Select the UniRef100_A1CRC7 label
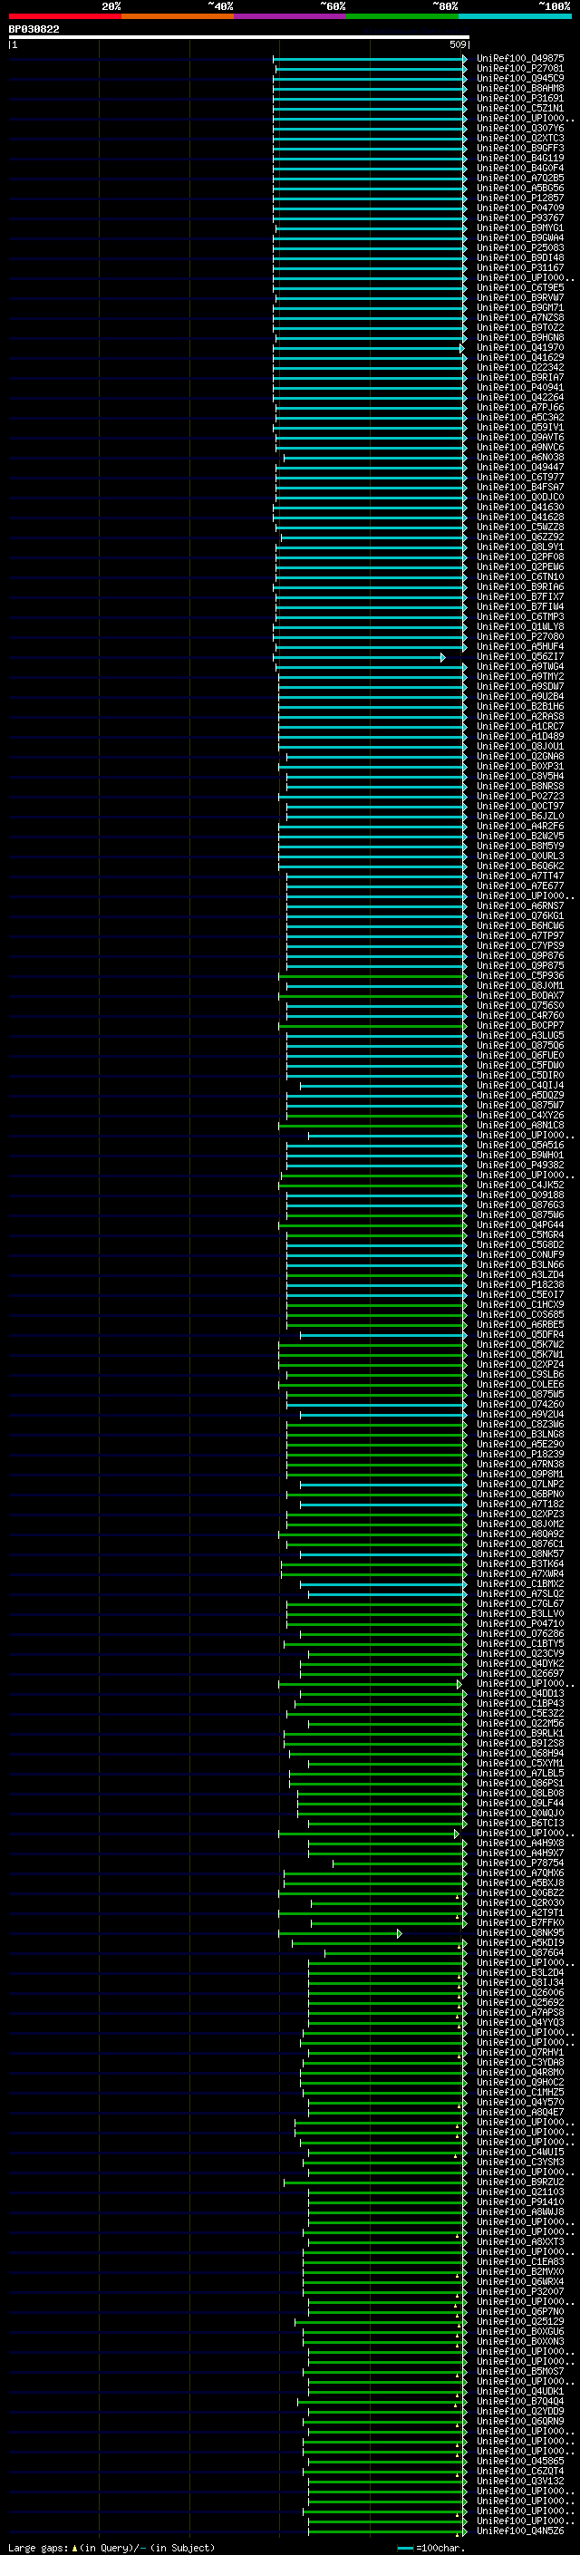 click(520, 727)
